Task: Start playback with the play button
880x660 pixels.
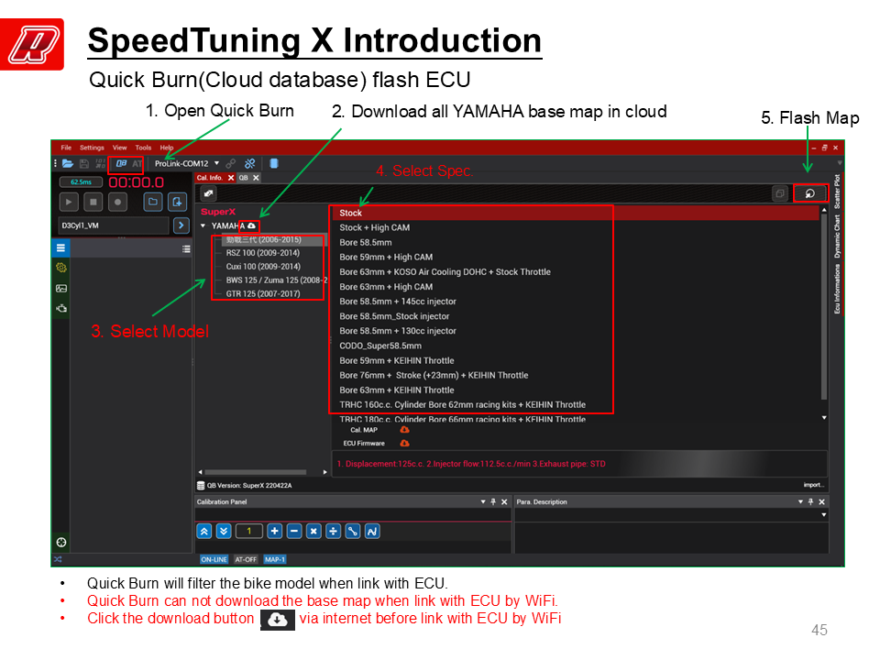Action: pos(69,202)
